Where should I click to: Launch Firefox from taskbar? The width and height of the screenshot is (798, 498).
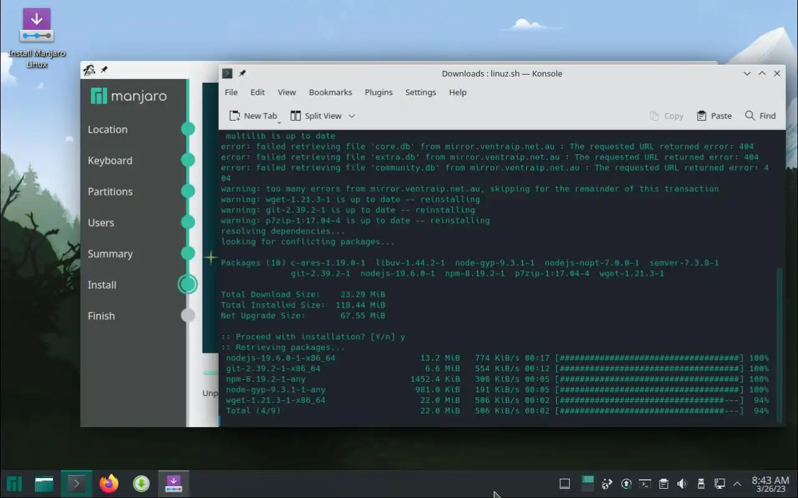(108, 484)
